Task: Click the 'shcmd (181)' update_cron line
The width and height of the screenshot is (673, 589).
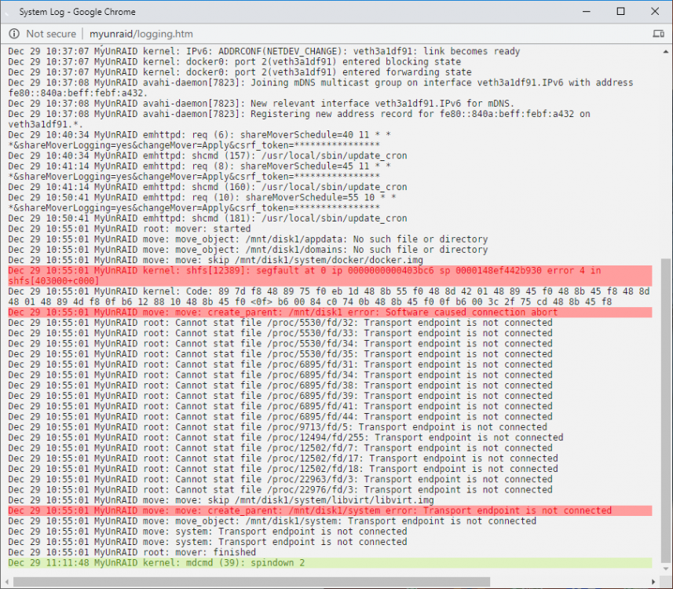Action: [207, 218]
